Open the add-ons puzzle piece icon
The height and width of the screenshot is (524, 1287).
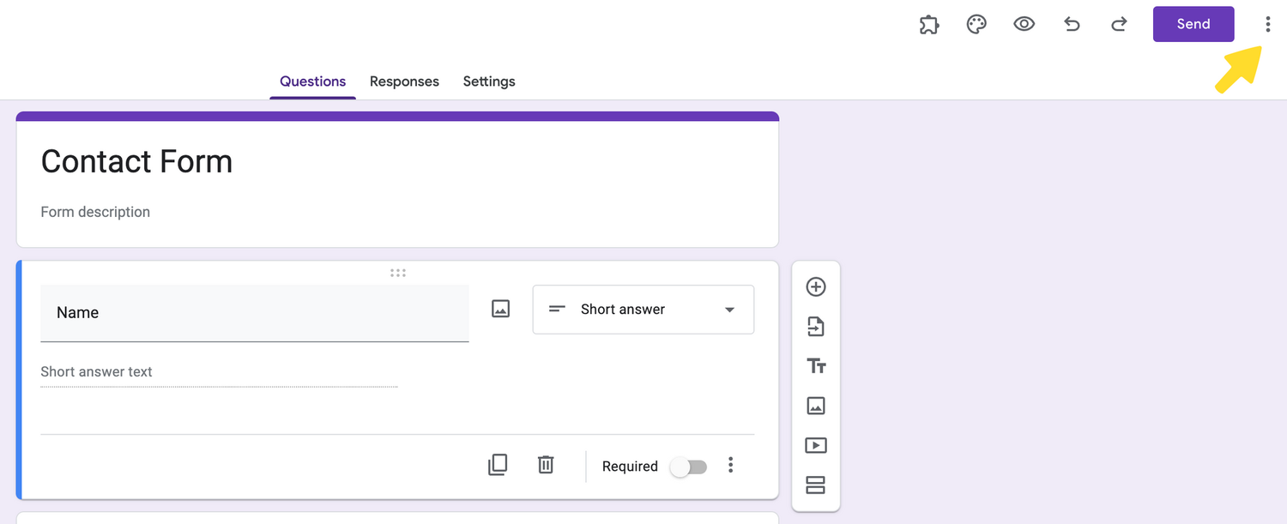pyautogui.click(x=929, y=24)
